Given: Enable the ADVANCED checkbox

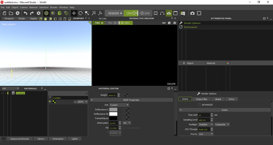Looking at the screenshot, I should coord(200,105).
